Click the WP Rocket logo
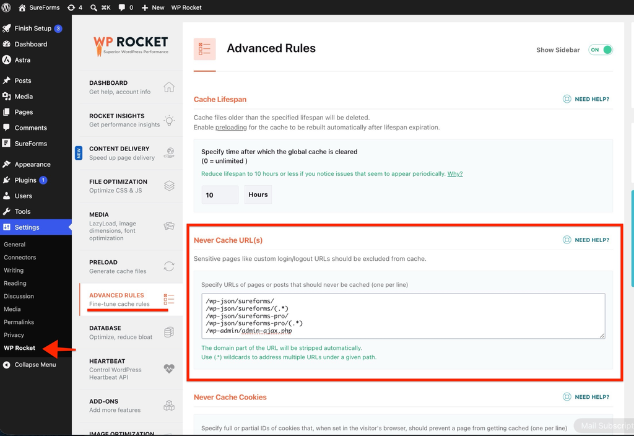 click(x=131, y=46)
